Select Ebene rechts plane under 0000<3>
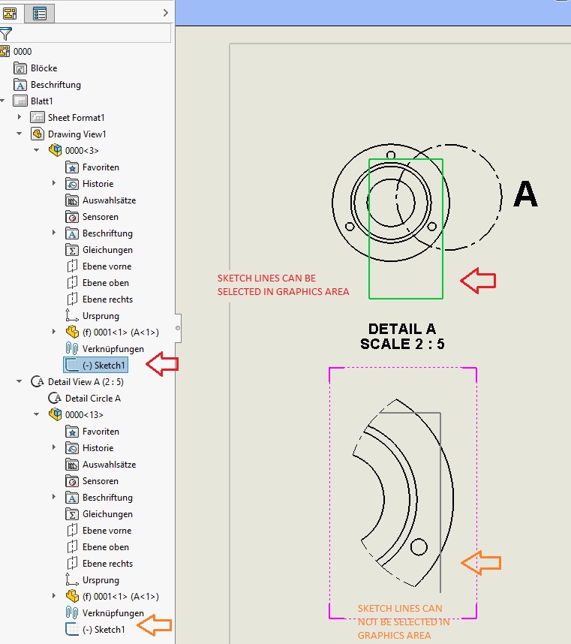 point(107,299)
